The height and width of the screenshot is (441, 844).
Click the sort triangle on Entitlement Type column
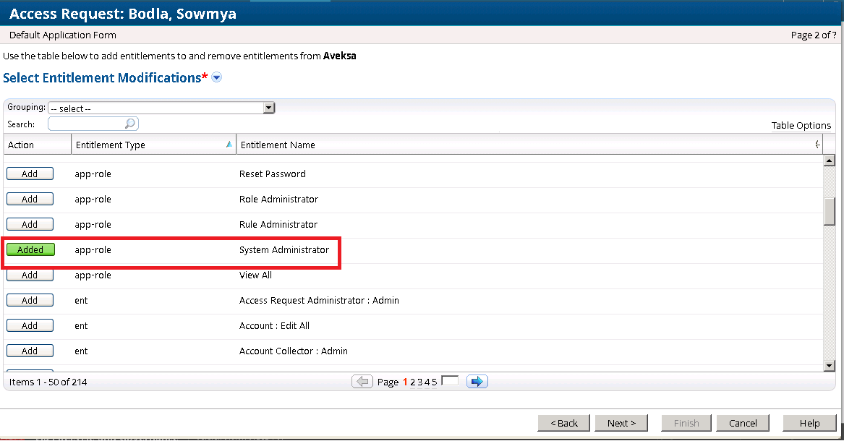[229, 145]
